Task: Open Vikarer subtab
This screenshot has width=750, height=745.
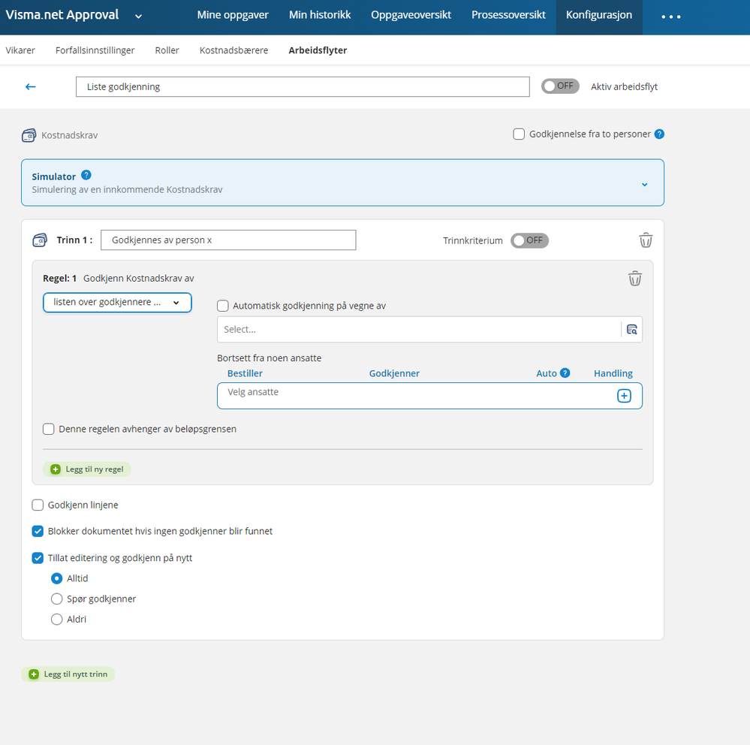Action: click(x=20, y=50)
